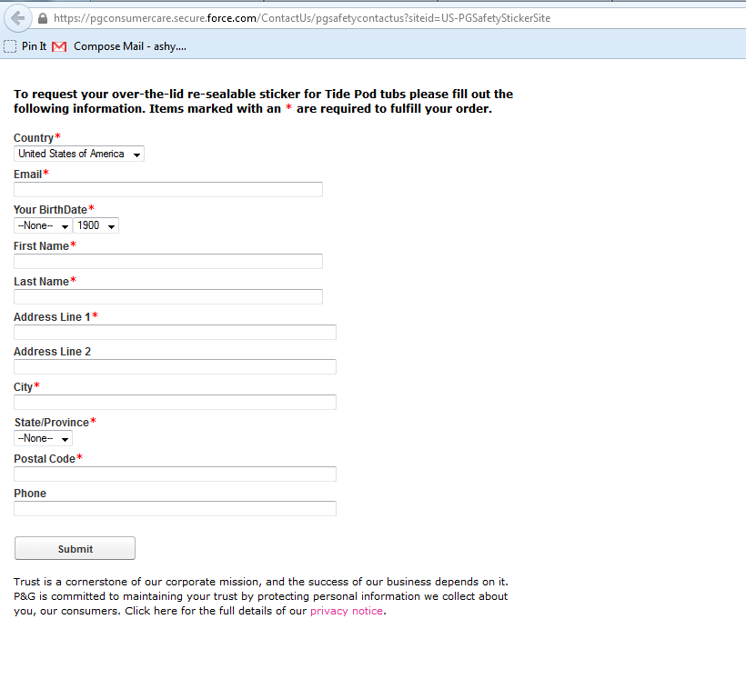Screen dimensions: 746x699
Task: Click the Phone label text
Action: (x=30, y=493)
